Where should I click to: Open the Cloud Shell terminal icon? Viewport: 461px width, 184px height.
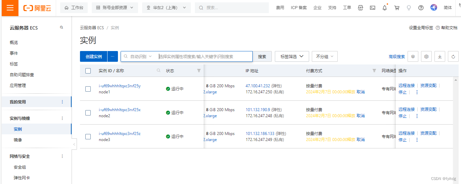coord(373,8)
